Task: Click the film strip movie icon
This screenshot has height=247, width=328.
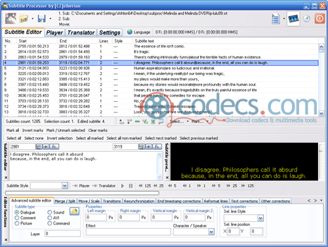Action: coord(293,19)
